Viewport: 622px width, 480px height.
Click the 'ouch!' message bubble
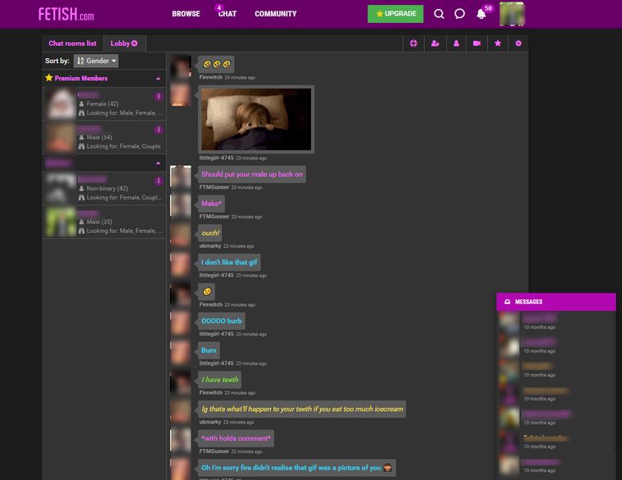coord(210,233)
